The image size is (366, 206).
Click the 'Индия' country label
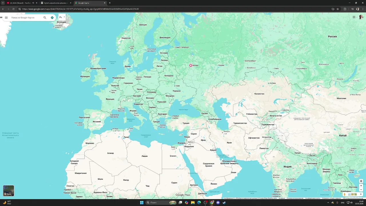pos(287,167)
